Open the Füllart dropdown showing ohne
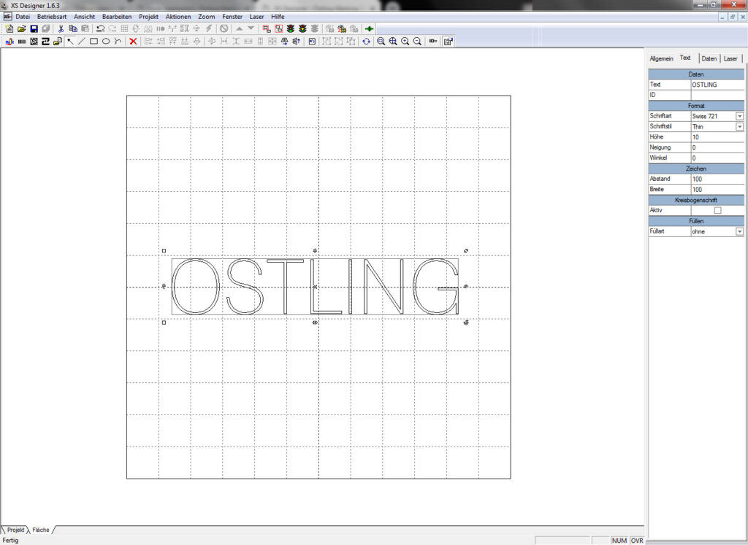Viewport: 748px width, 545px height. click(739, 231)
